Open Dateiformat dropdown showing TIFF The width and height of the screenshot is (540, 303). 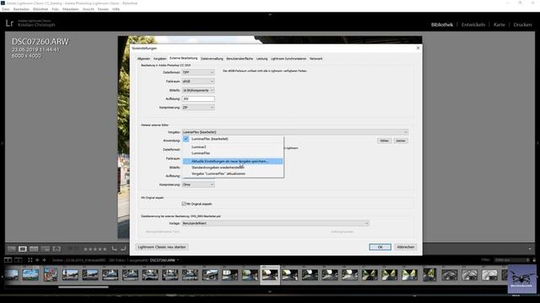pyautogui.click(x=198, y=72)
